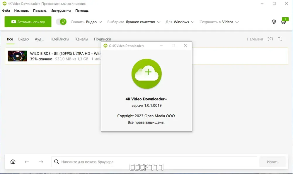Image resolution: width=293 pixels, height=174 pixels.
Task: Open the Лучшее качество quality dropdown
Action: [x=134, y=22]
